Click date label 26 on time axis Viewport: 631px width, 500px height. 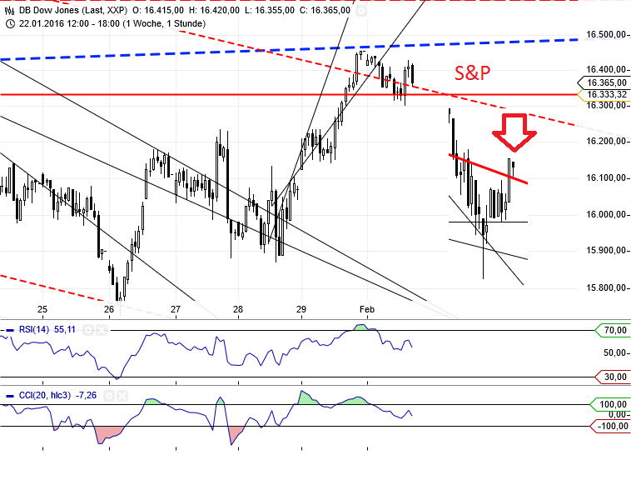109,309
